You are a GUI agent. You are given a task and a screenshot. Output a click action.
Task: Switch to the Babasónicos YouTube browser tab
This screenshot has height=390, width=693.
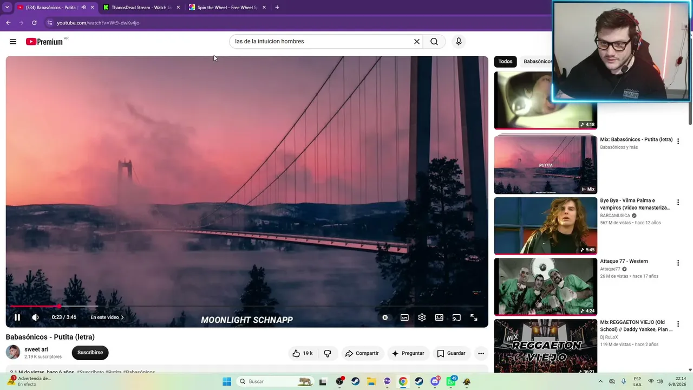click(51, 8)
